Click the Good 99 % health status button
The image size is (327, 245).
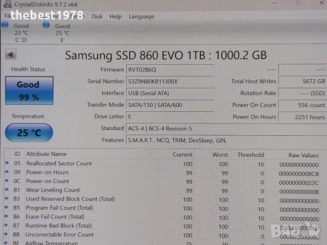(x=29, y=91)
